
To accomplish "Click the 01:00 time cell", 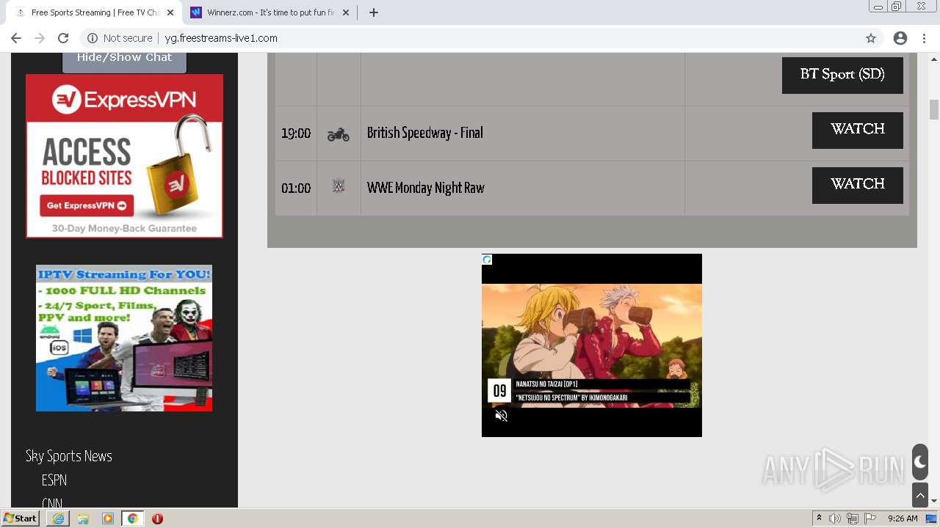I will (x=296, y=188).
